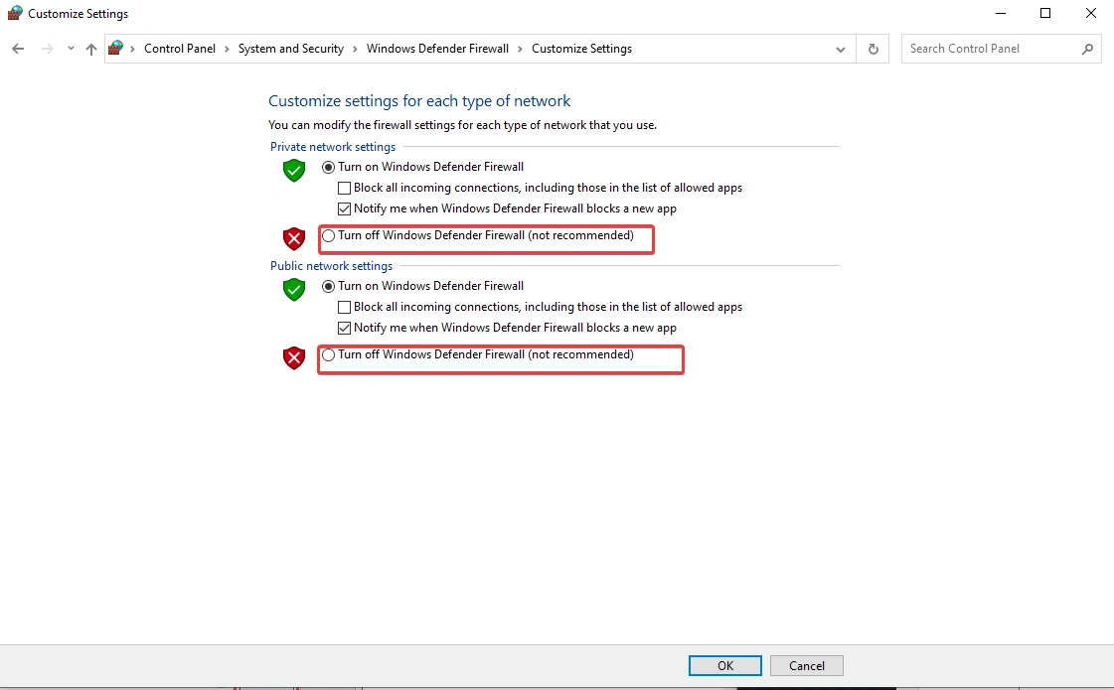The image size is (1114, 690).
Task: Click red shield icon in public settings
Action: (294, 357)
